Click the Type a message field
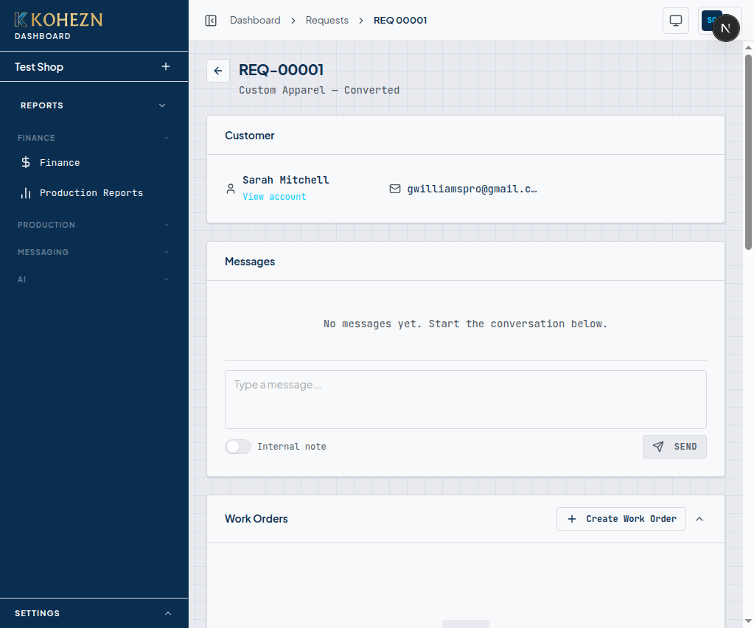 (466, 400)
